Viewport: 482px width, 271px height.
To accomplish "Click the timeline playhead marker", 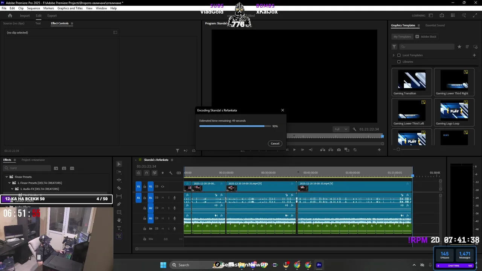I will (412, 175).
